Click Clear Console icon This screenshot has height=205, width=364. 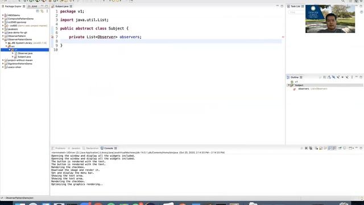(316, 148)
